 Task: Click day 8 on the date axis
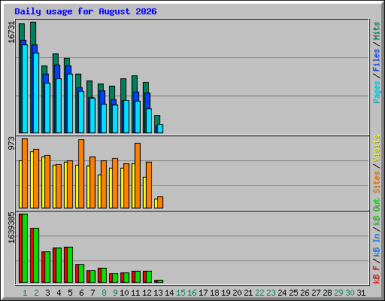pos(104,293)
